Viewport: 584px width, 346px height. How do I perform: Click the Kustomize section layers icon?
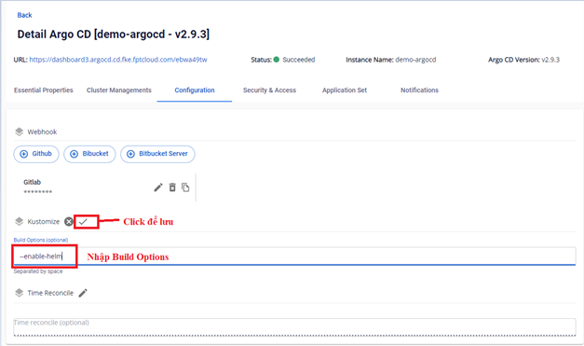tap(19, 221)
